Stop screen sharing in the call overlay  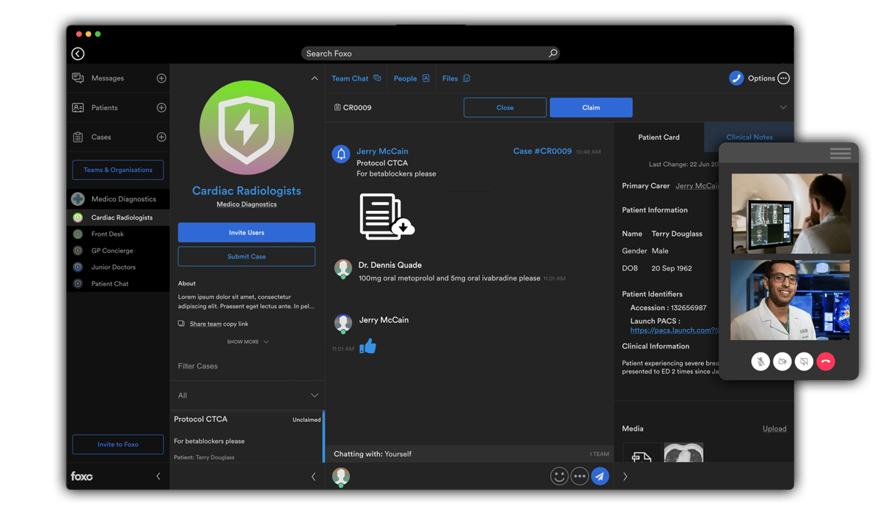804,361
